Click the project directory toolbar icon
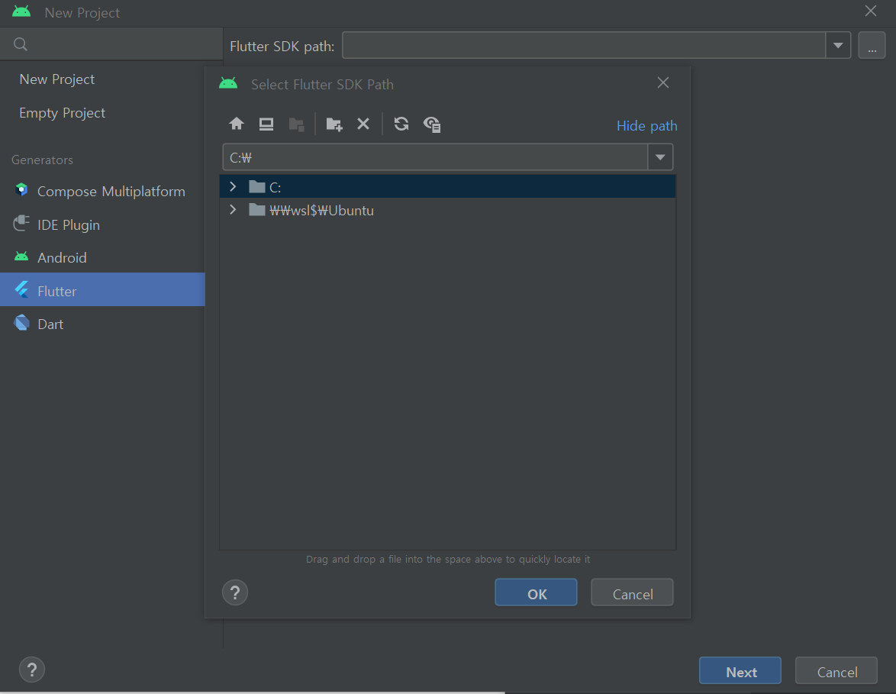The height and width of the screenshot is (694, 896). click(296, 124)
